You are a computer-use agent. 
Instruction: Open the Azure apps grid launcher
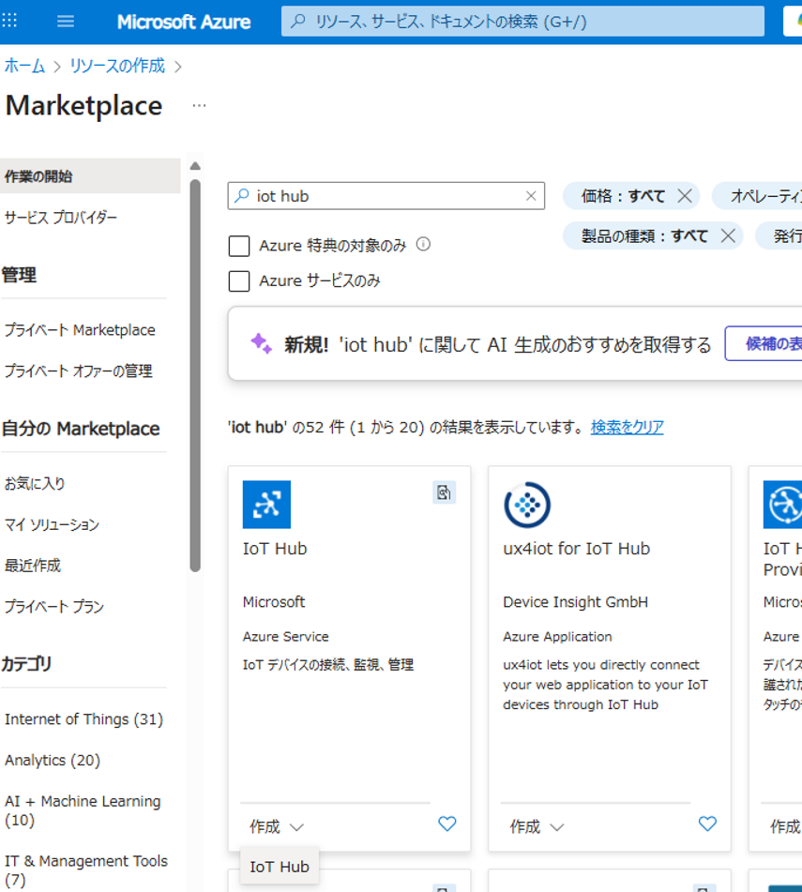click(x=9, y=21)
